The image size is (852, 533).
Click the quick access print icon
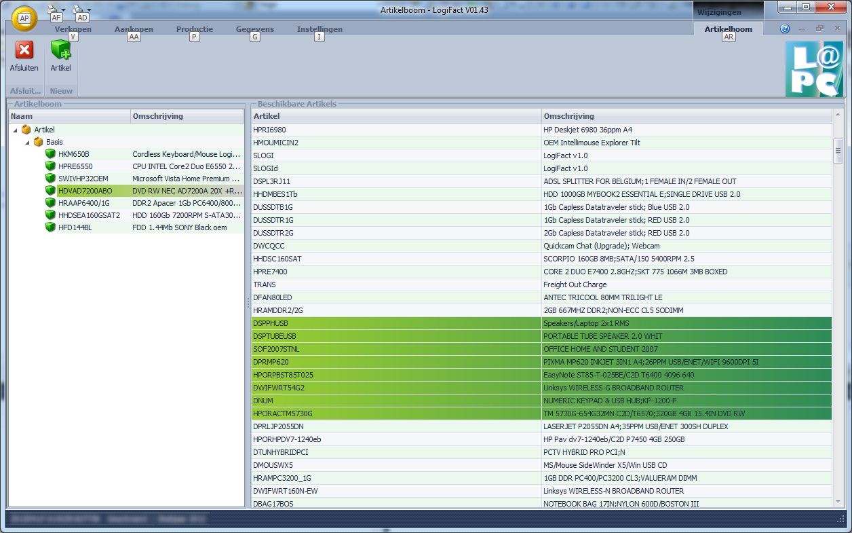[x=54, y=9]
